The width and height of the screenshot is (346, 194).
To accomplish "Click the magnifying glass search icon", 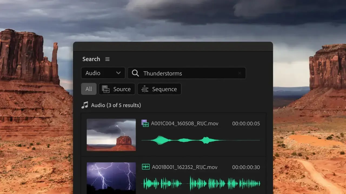I will coord(135,73).
